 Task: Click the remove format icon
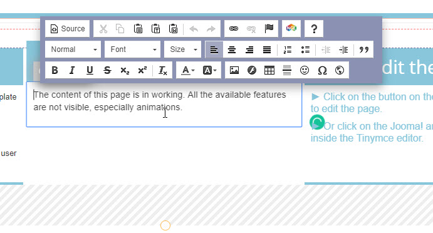163,70
